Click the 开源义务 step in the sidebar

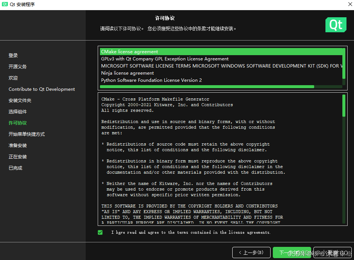(x=18, y=67)
